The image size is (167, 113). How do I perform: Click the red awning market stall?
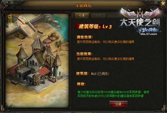pos(44,72)
